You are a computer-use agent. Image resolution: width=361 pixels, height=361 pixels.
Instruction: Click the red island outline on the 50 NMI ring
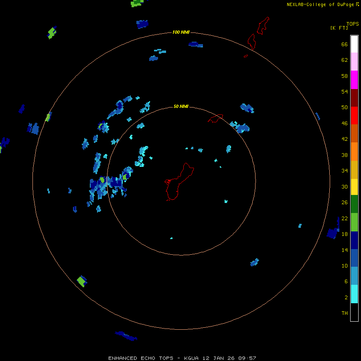pos(215,118)
